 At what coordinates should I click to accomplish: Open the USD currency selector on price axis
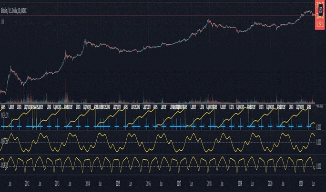point(320,9)
